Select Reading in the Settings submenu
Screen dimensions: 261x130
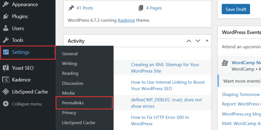coord(70,73)
